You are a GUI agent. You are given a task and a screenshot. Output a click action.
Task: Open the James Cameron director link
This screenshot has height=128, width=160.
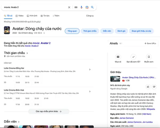click(127, 118)
